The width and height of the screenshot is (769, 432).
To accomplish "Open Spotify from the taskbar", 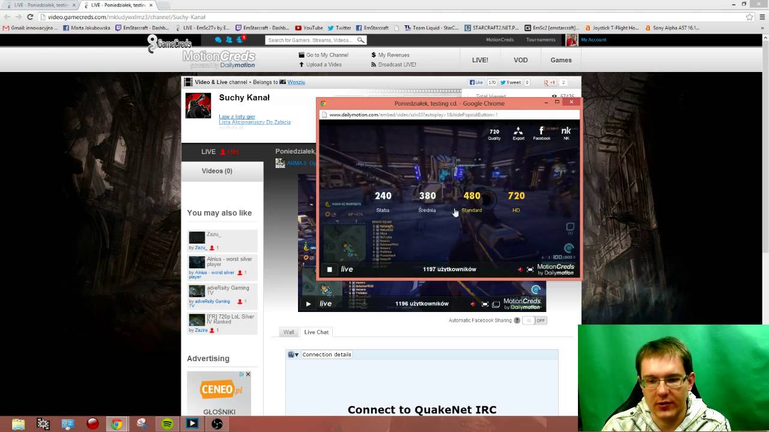I will click(x=167, y=424).
